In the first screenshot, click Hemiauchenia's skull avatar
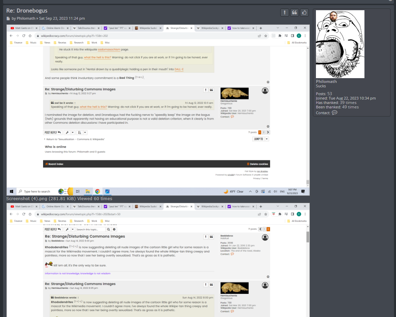 click(234, 93)
